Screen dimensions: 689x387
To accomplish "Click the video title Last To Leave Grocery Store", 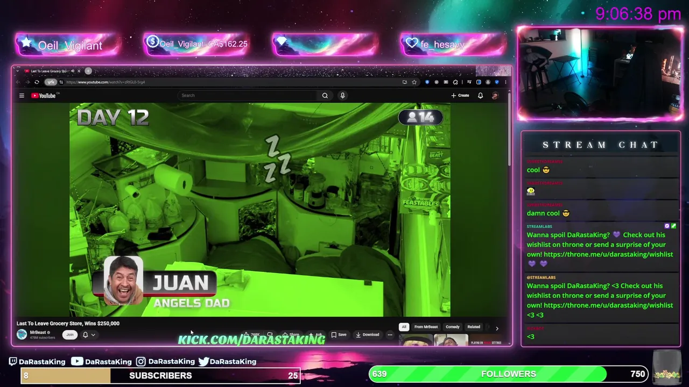I will (68, 324).
